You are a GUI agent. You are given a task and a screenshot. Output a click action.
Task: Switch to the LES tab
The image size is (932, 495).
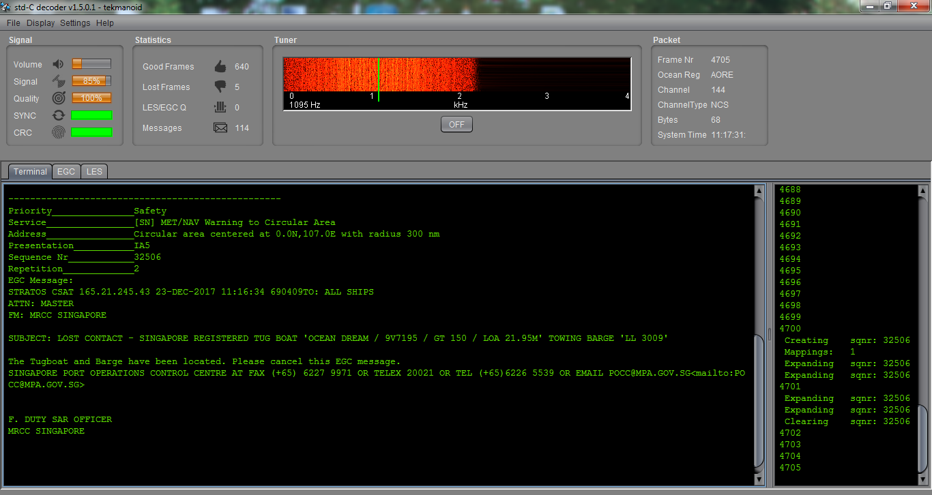tap(94, 171)
